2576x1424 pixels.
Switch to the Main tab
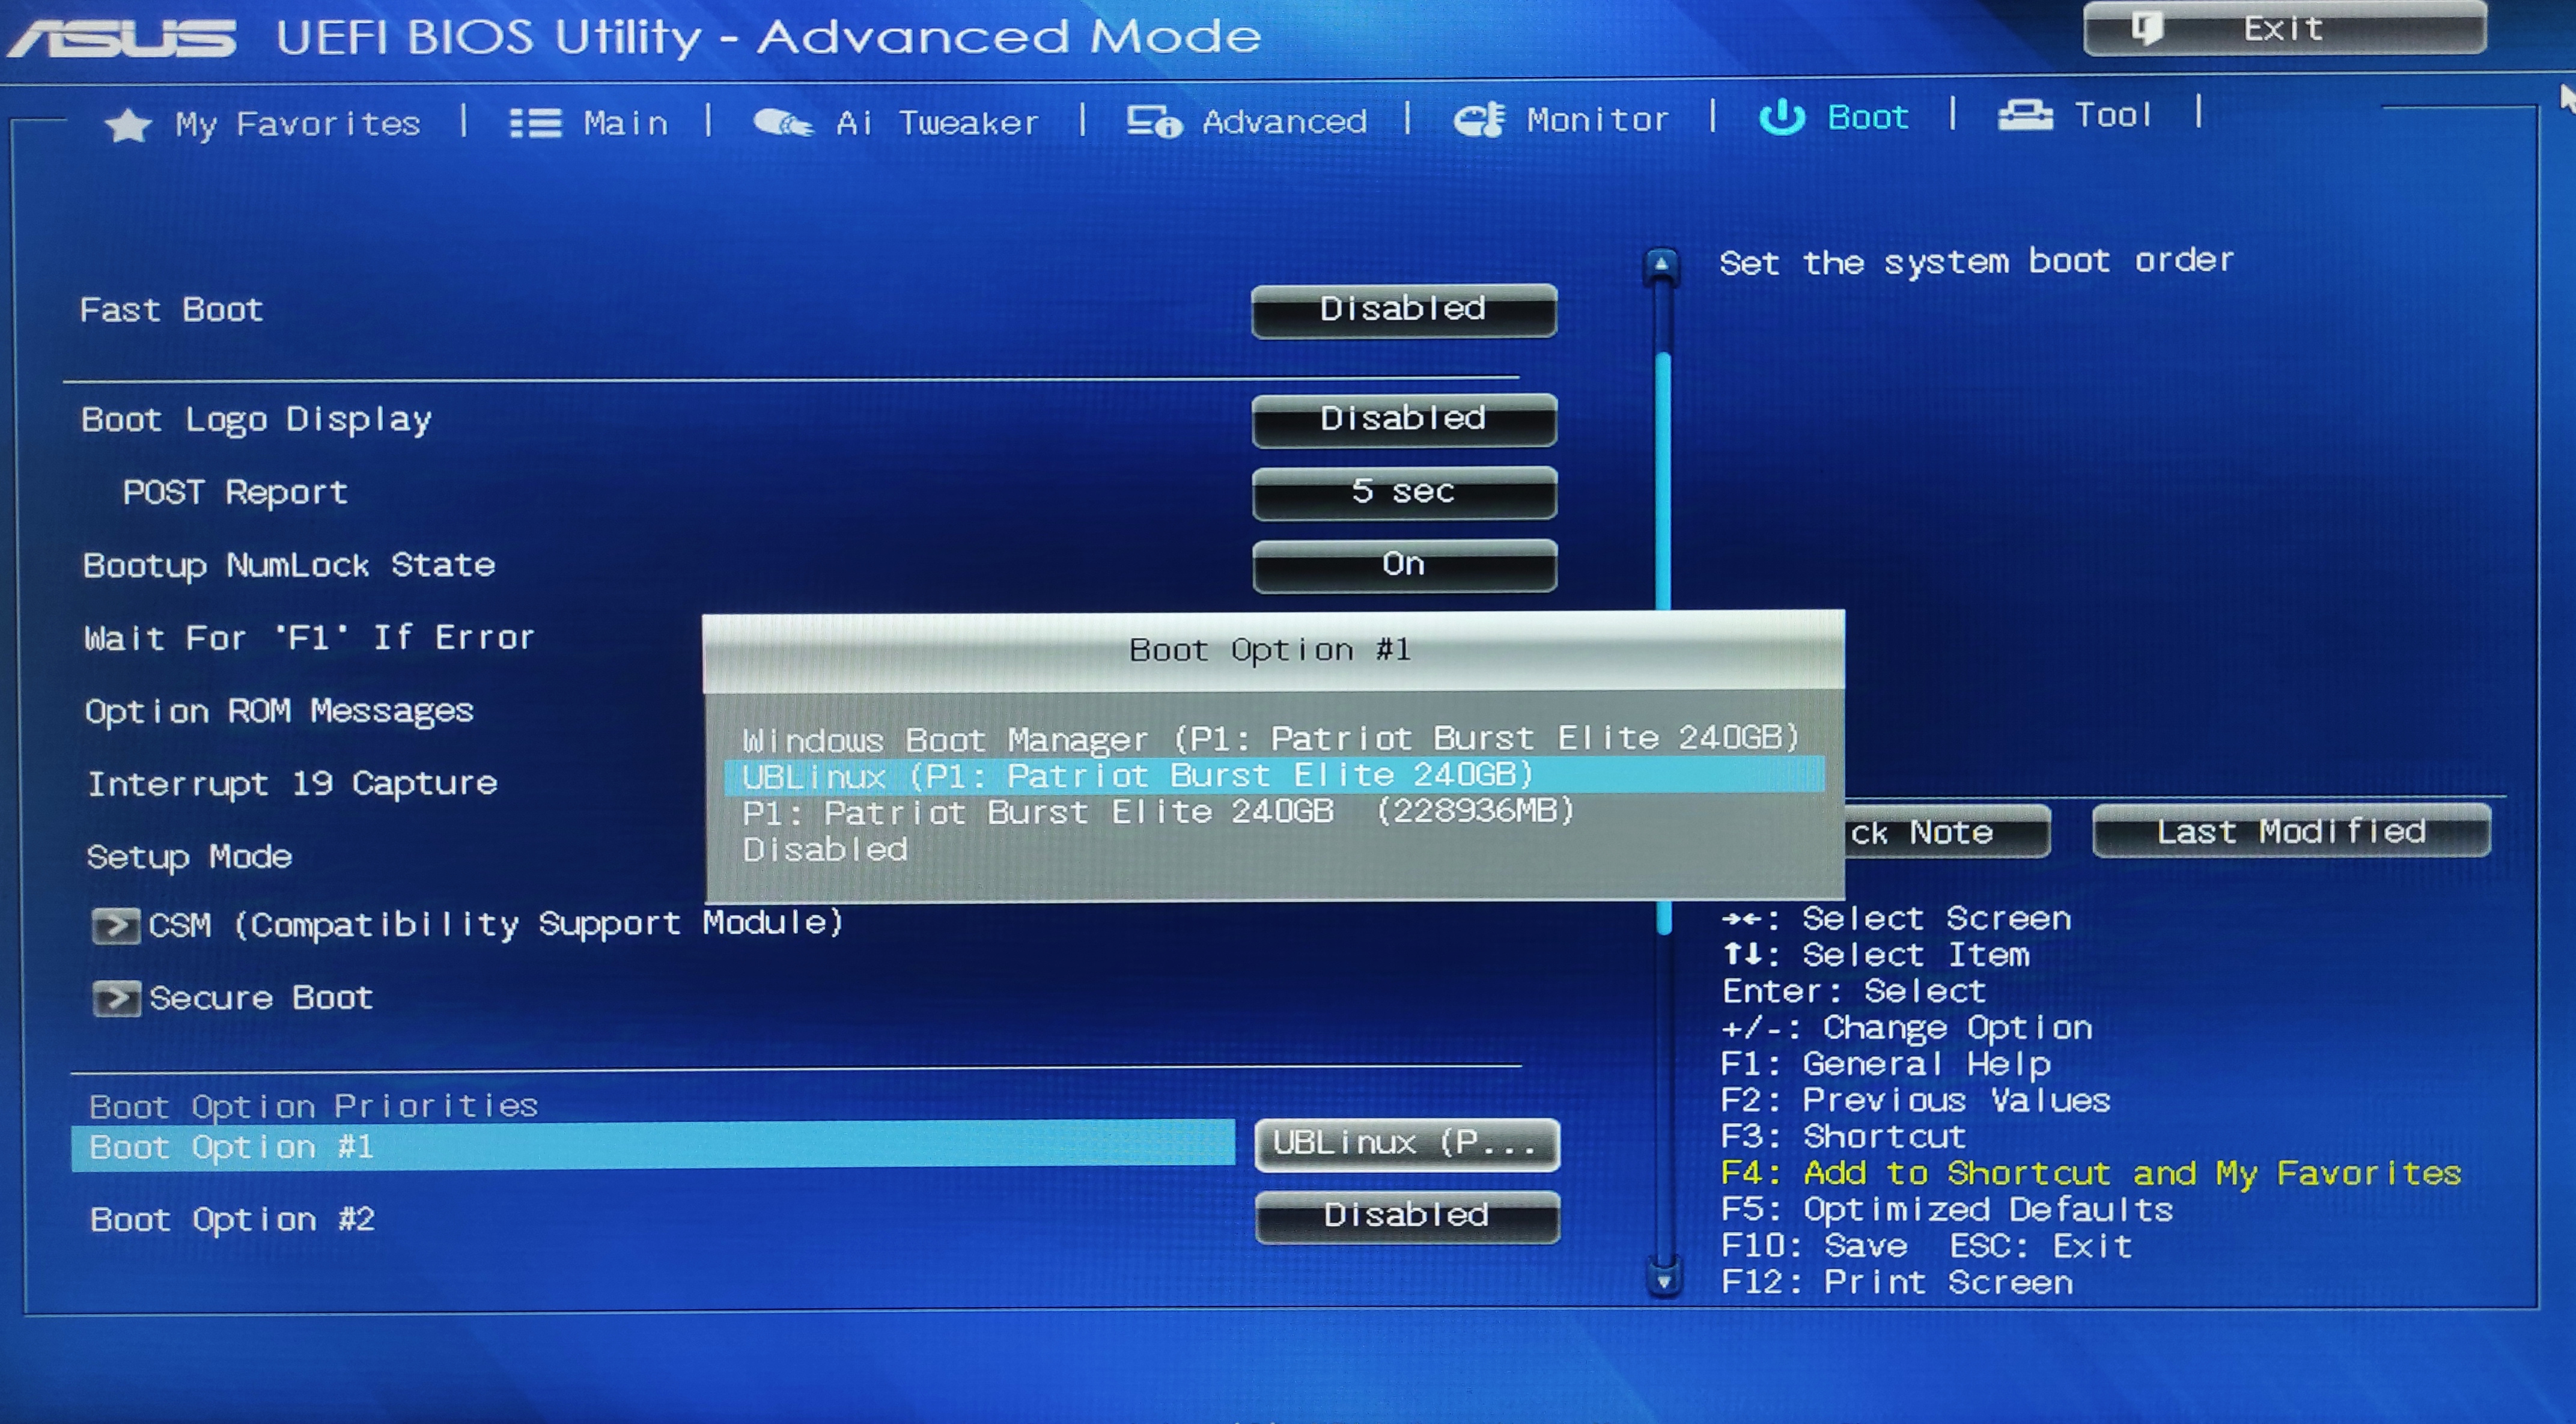[589, 123]
